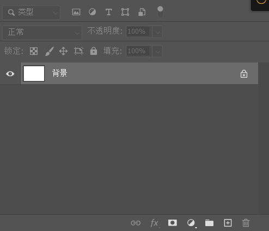
Task: Delete layer with trash icon
Action: pyautogui.click(x=246, y=223)
